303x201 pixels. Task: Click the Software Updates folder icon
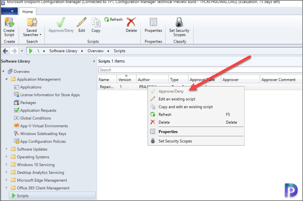pos(13,149)
